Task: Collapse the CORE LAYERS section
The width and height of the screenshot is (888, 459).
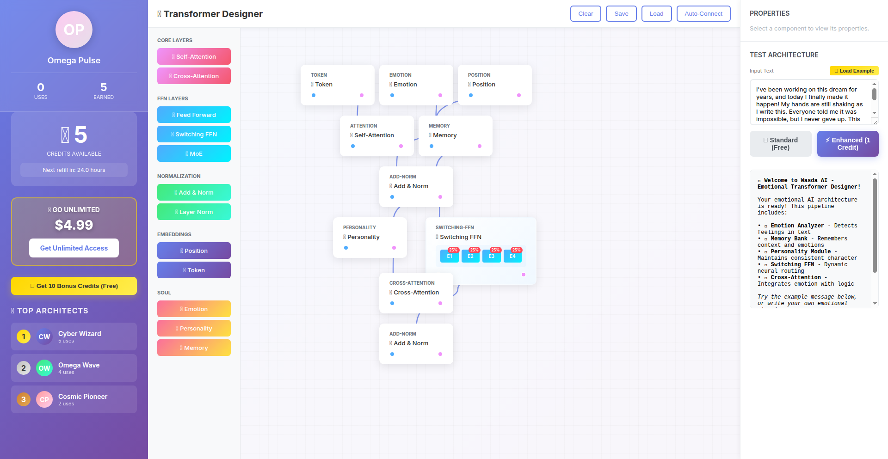Action: click(x=175, y=40)
